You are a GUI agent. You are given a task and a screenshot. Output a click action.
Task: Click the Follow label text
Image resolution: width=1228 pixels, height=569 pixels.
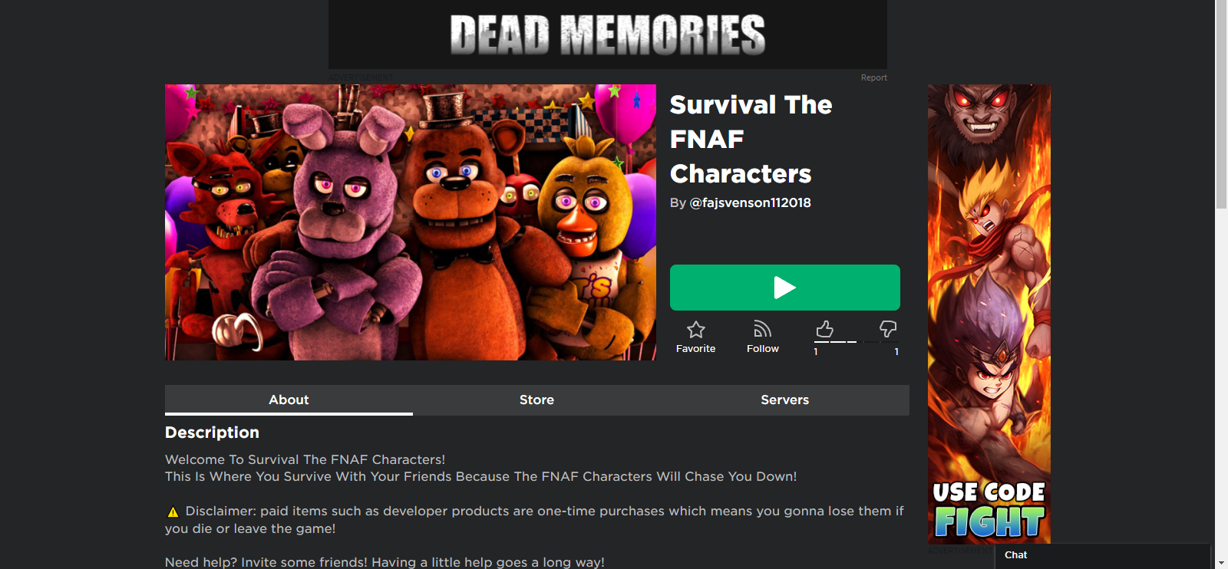point(762,348)
